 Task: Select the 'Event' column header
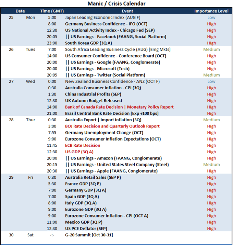click(127, 11)
